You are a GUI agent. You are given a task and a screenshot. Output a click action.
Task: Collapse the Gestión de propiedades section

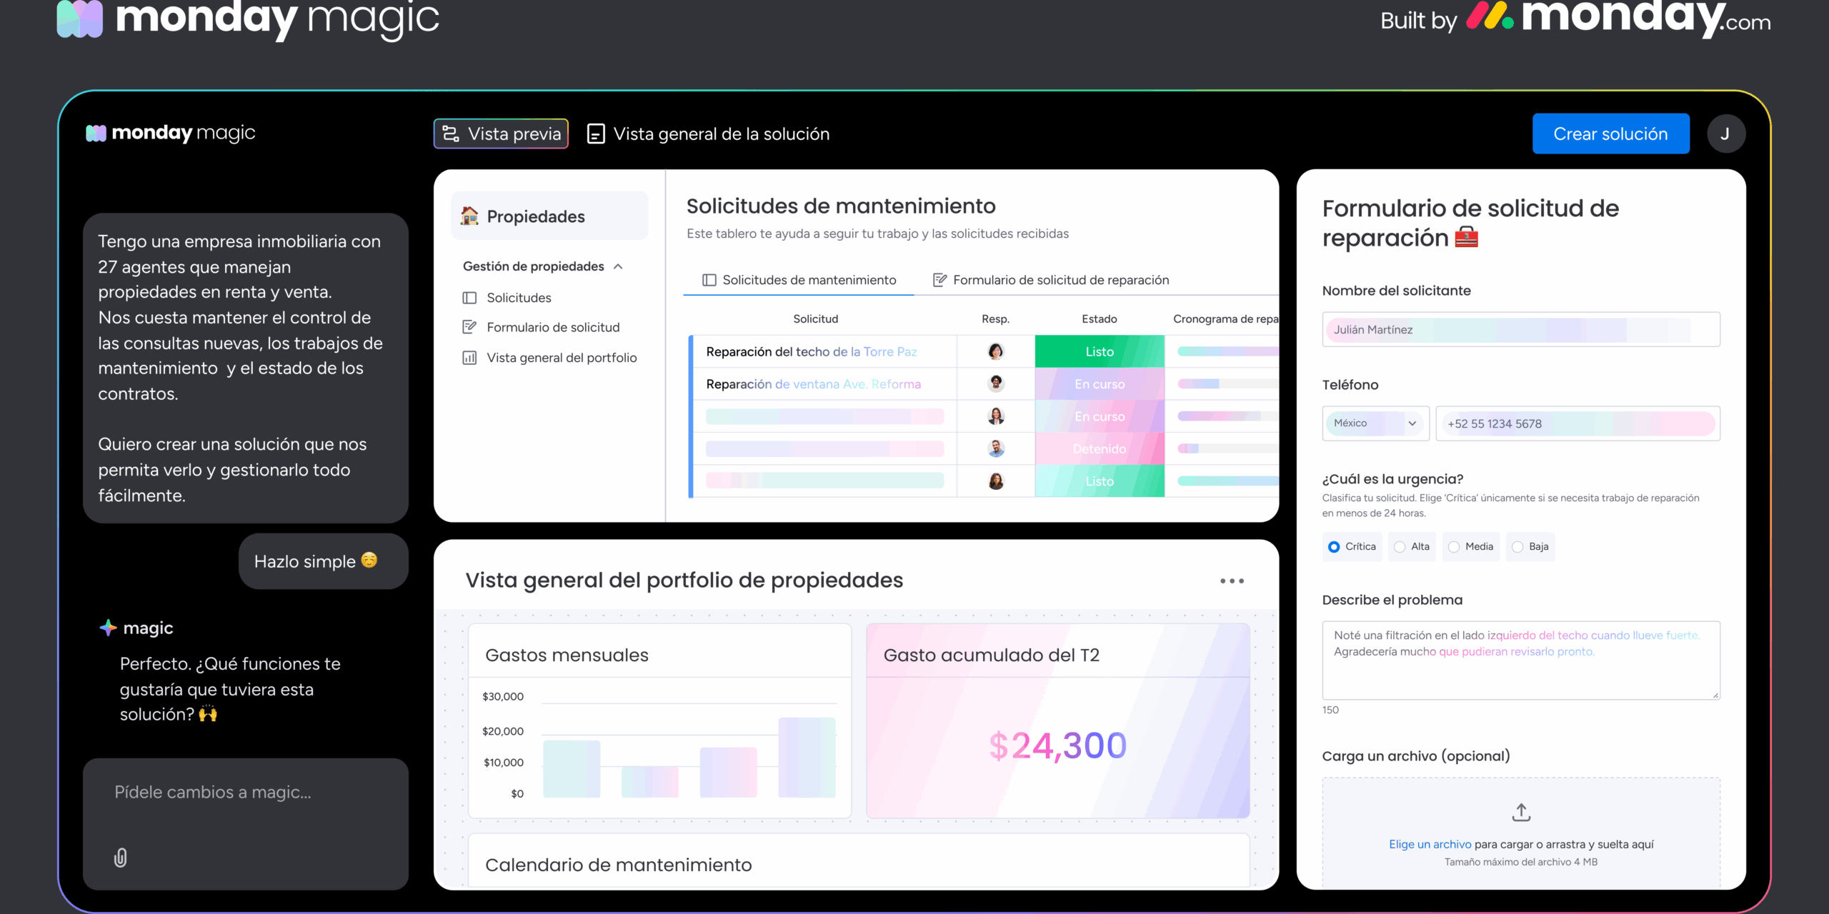point(618,266)
